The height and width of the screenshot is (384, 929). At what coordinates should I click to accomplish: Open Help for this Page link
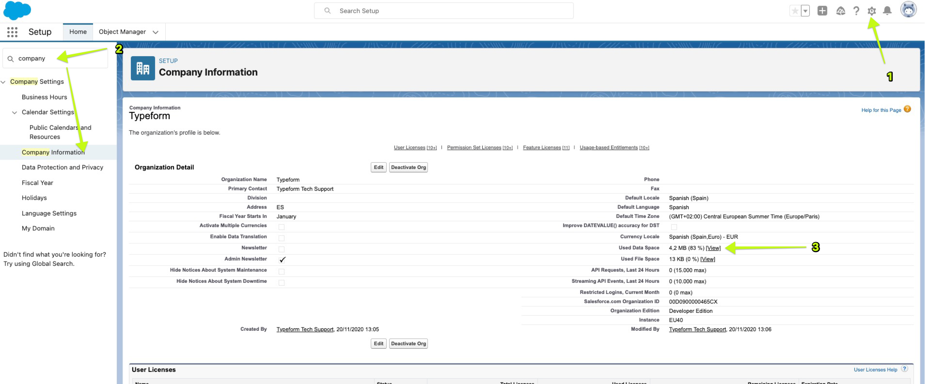tap(881, 110)
